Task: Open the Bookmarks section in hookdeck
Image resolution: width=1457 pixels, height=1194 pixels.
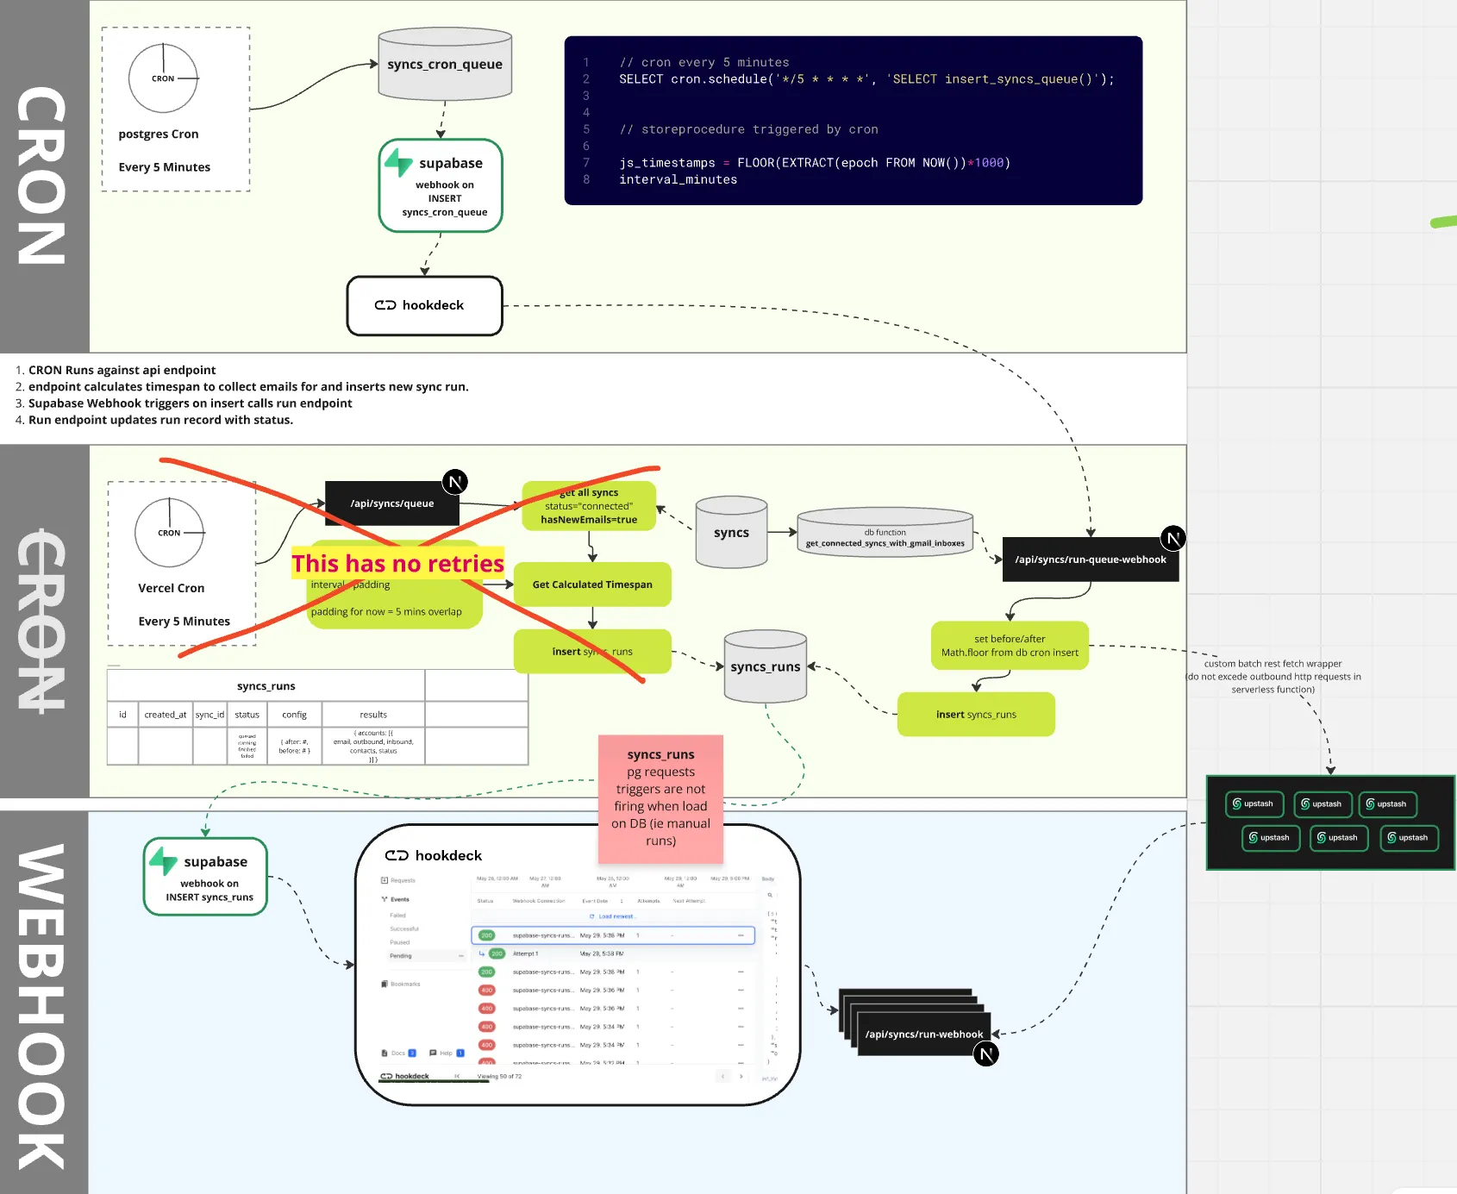Action: (405, 985)
